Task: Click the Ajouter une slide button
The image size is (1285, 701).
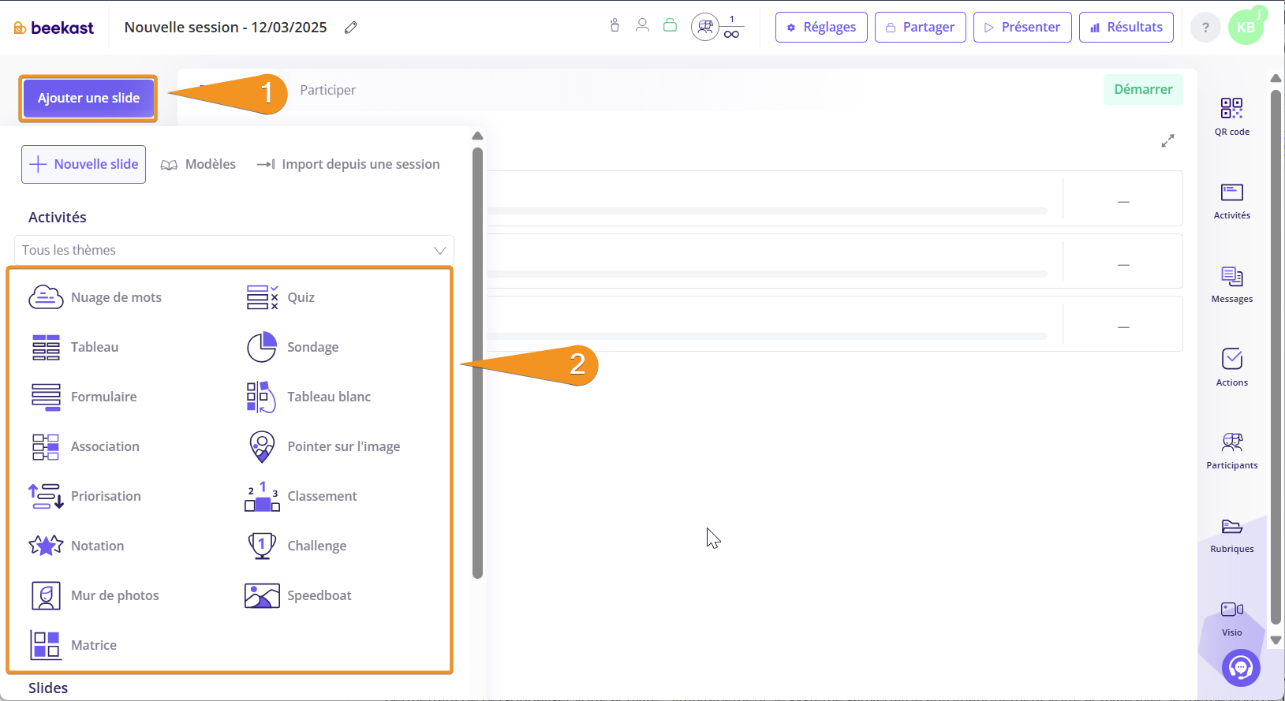Action: (x=88, y=99)
